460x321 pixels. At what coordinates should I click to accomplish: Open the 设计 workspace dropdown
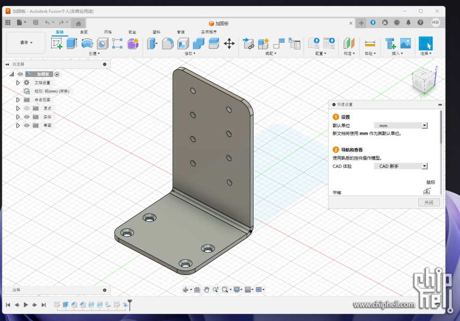(26, 43)
